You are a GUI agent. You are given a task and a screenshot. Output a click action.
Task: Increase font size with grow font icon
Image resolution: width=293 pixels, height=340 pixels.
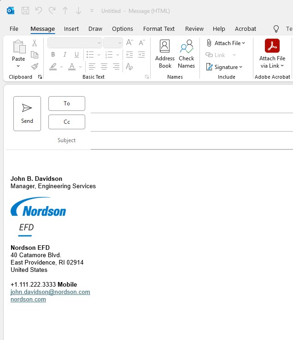(129, 43)
